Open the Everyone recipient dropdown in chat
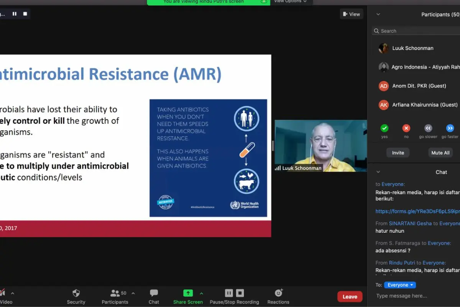 tap(400, 285)
